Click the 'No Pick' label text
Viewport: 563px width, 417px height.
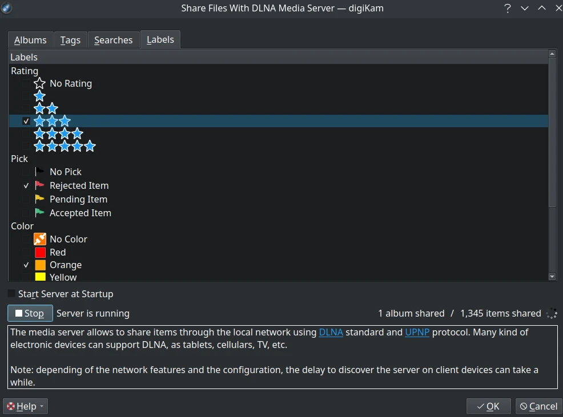pos(65,172)
